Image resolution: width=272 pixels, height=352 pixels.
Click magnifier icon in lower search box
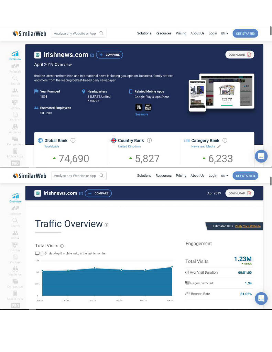101,176
